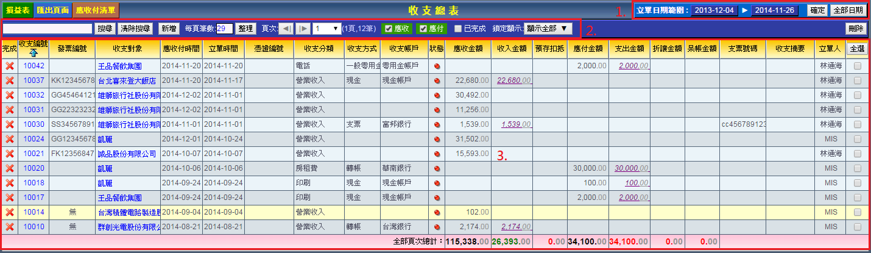Image resolution: width=871 pixels, height=253 pixels.
Task: Open the page number dropdown
Action: coord(327,29)
